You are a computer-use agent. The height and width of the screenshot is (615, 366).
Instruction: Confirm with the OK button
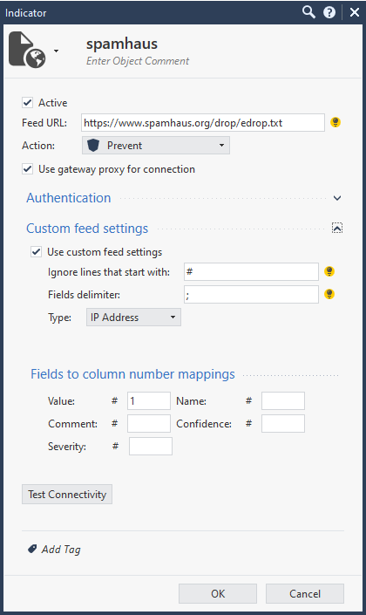point(218,594)
